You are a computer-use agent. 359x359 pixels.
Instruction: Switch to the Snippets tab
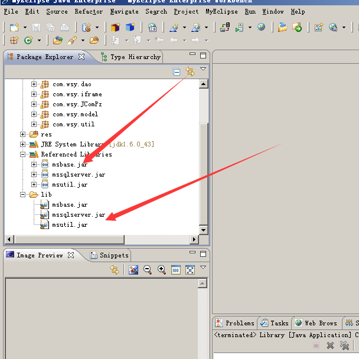click(x=110, y=255)
